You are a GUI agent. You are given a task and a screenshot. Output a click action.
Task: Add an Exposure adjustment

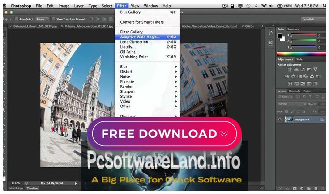pyautogui.click(x=309, y=70)
